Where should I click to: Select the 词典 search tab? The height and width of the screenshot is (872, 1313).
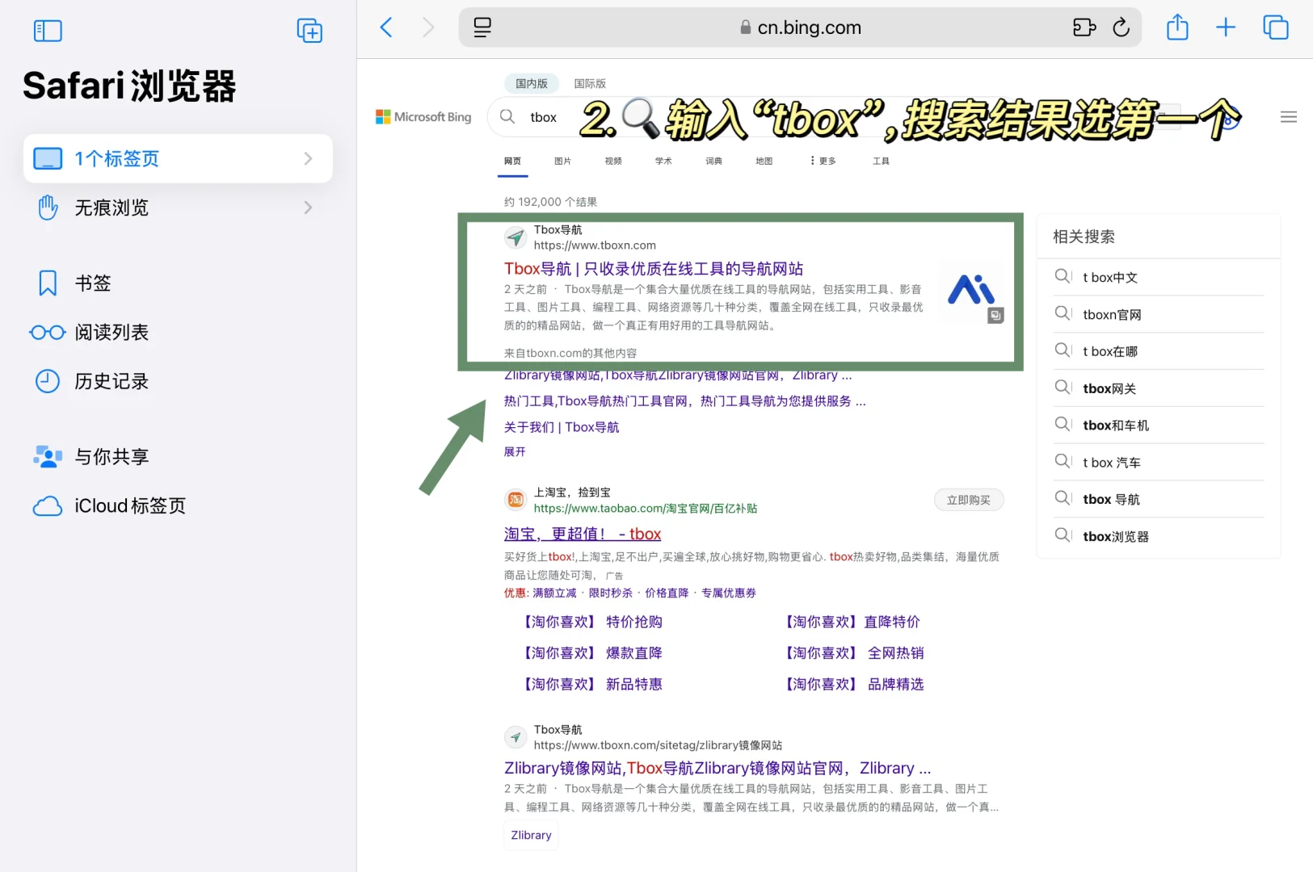pyautogui.click(x=713, y=161)
